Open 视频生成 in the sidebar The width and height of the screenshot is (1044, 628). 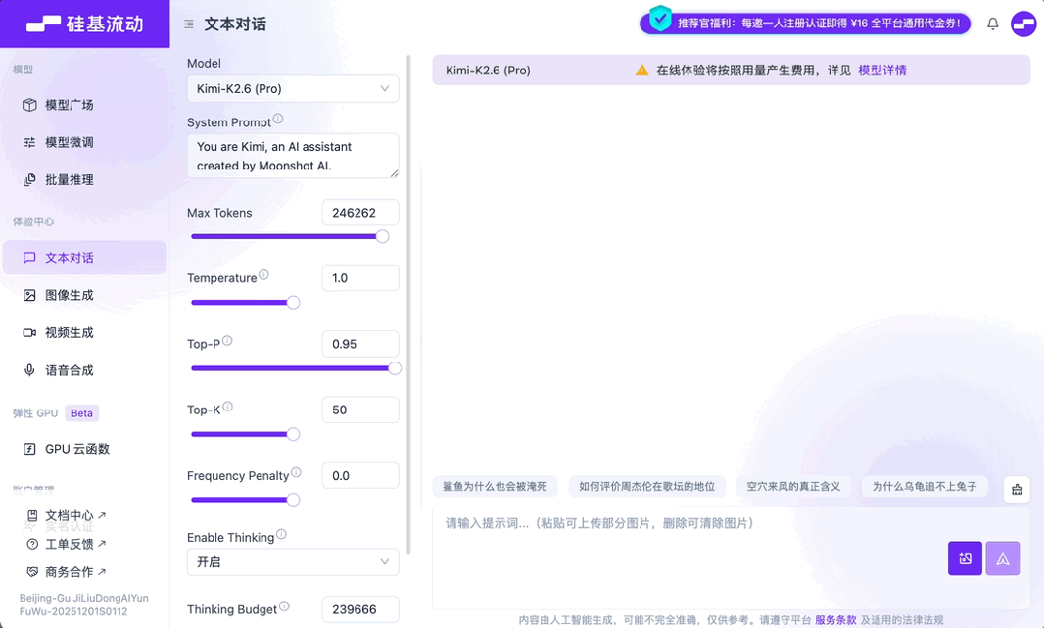[84, 333]
